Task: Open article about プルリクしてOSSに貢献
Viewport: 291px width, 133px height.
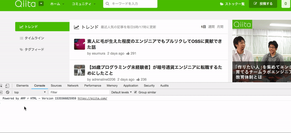Action: coord(154,44)
